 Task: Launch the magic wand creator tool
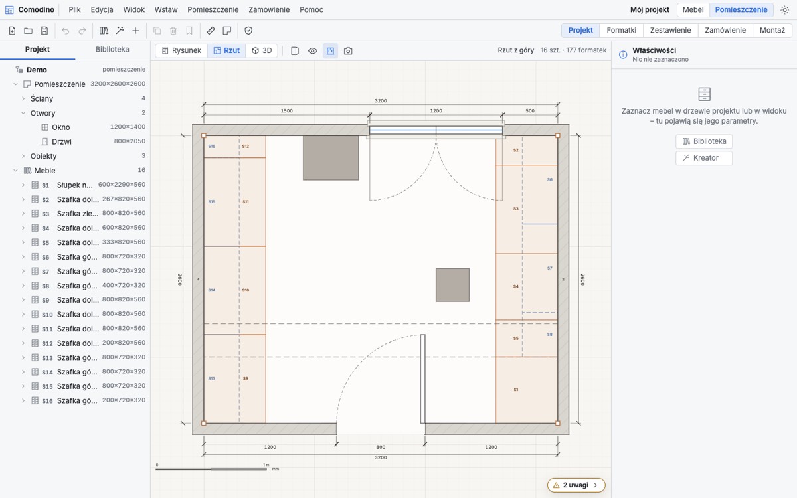pyautogui.click(x=120, y=31)
